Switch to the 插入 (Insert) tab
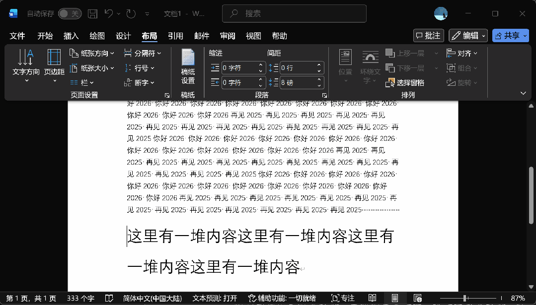The image size is (536, 305). pos(71,36)
